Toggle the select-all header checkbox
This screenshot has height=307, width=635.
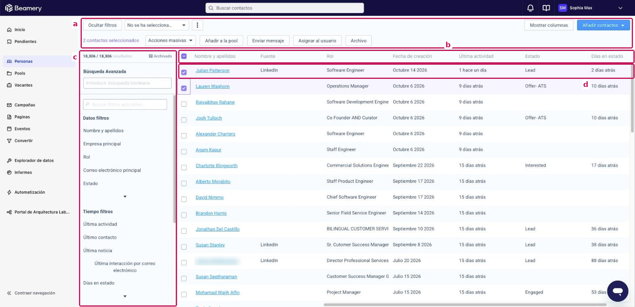(x=184, y=57)
